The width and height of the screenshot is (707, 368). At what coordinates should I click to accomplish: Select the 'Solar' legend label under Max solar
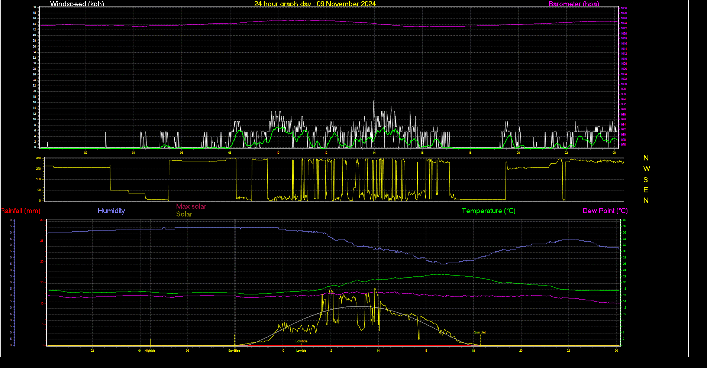point(184,214)
